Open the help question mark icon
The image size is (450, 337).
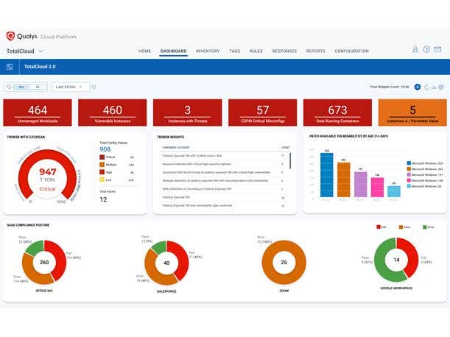point(426,51)
